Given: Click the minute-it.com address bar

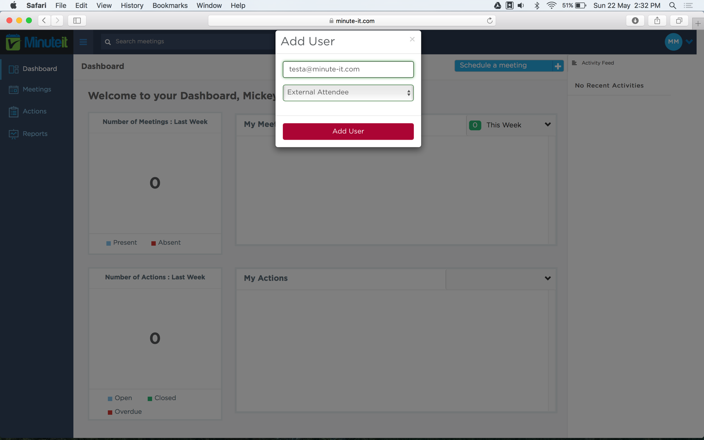Looking at the screenshot, I should 352,21.
